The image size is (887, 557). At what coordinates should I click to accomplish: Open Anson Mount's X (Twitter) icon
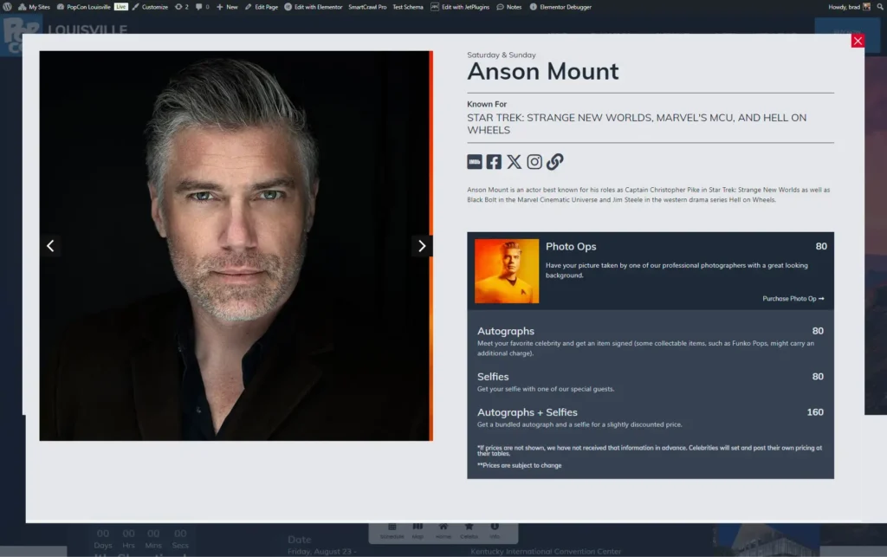pos(514,162)
